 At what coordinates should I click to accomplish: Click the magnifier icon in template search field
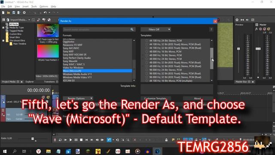(x=132, y=29)
